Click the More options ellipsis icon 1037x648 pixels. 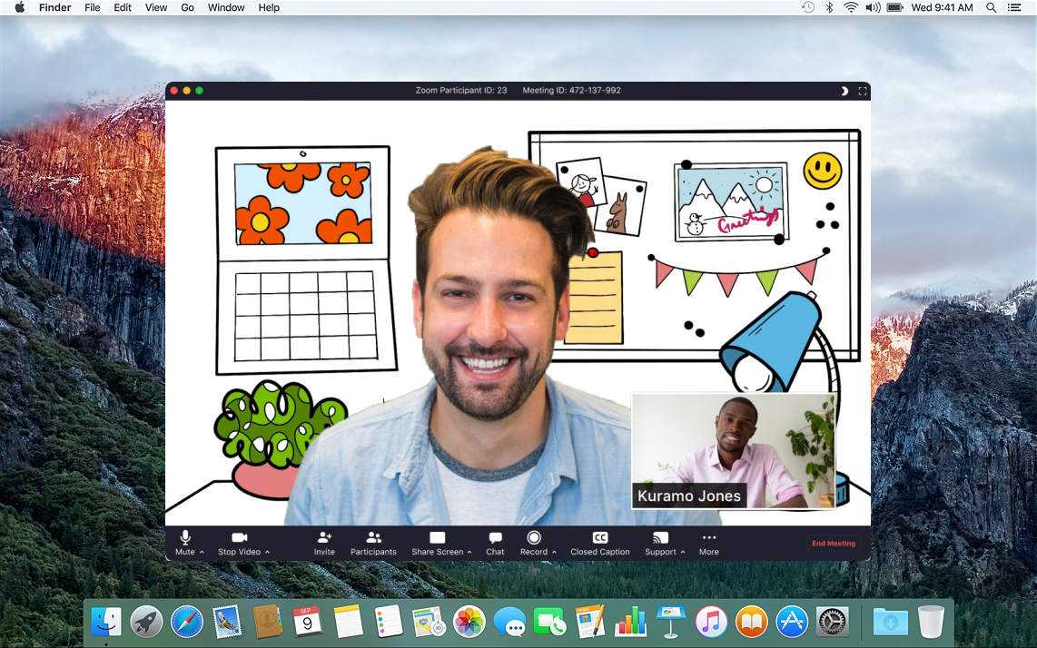click(709, 538)
